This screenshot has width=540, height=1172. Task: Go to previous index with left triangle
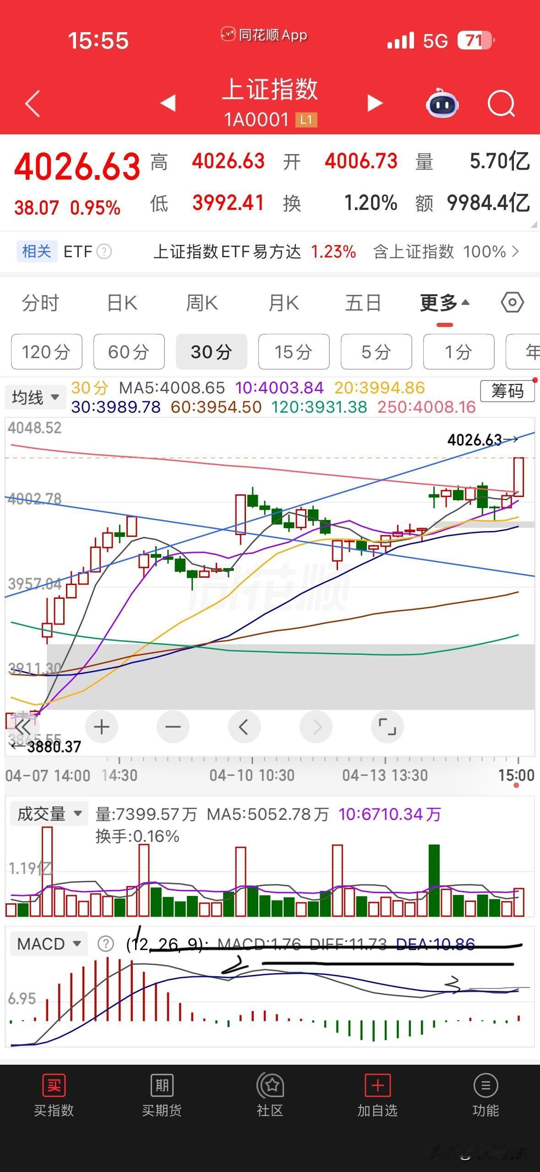(168, 103)
